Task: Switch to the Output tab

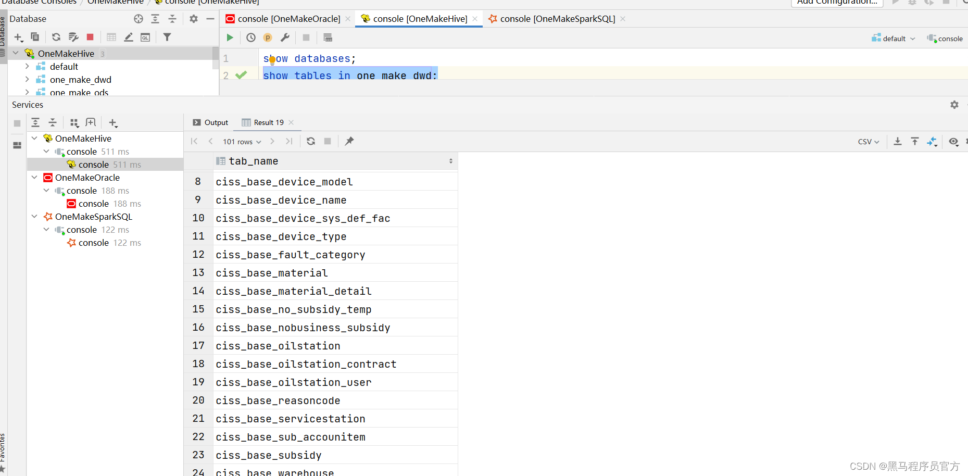Action: click(x=210, y=122)
